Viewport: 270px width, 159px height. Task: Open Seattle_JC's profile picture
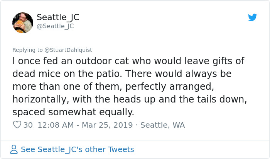pyautogui.click(x=23, y=22)
